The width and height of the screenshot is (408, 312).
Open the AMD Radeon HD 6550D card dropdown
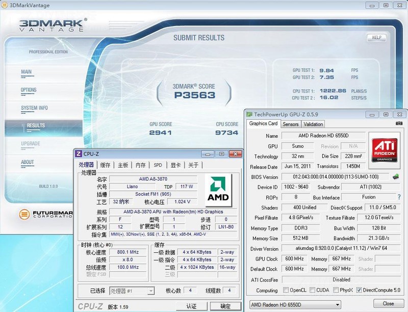tap(295, 304)
